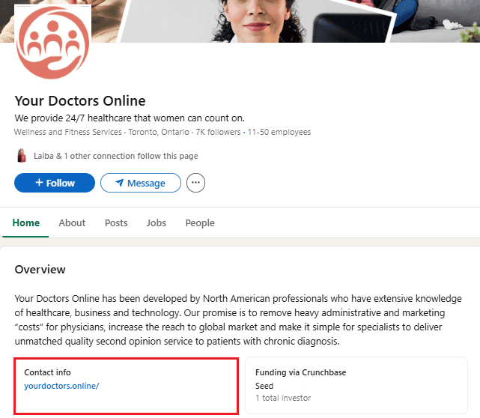The width and height of the screenshot is (480, 418).
Task: Click 'Laiba & 1 other connection follow this page'
Action: coord(116,156)
